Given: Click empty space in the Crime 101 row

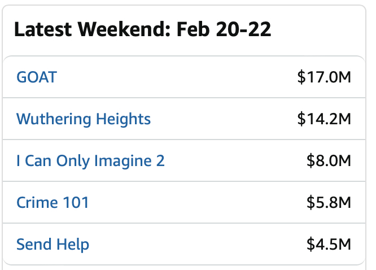Looking at the screenshot, I should click(198, 203).
